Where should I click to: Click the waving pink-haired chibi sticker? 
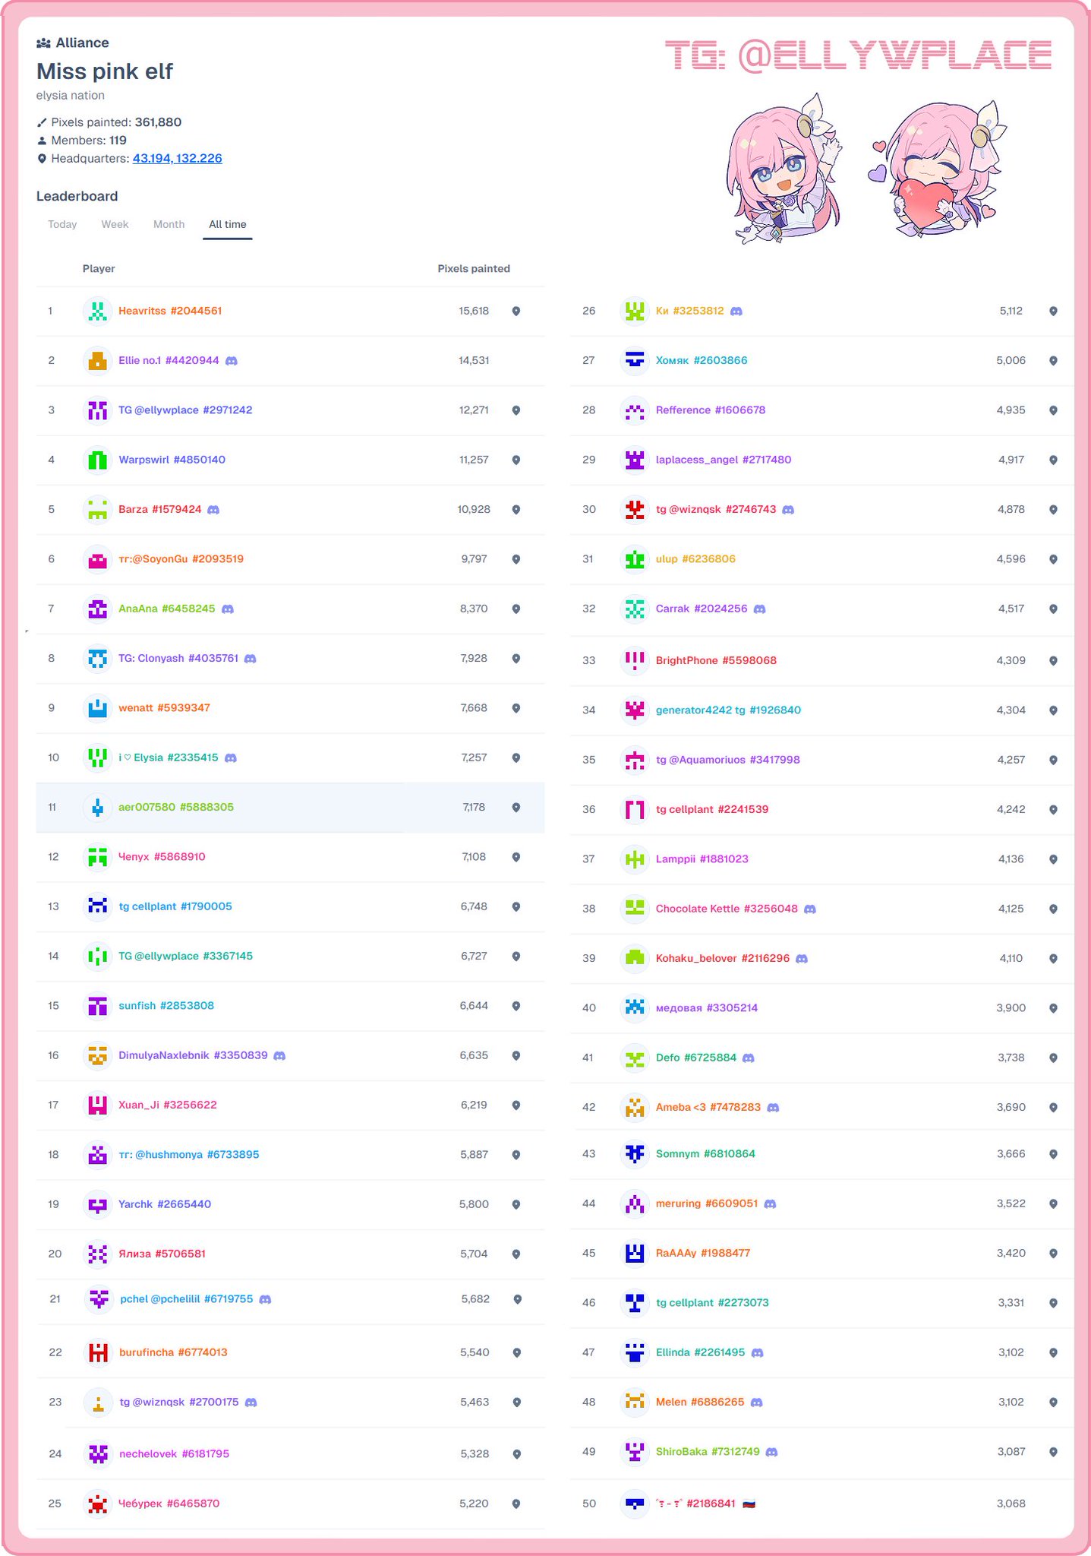pyautogui.click(x=785, y=169)
